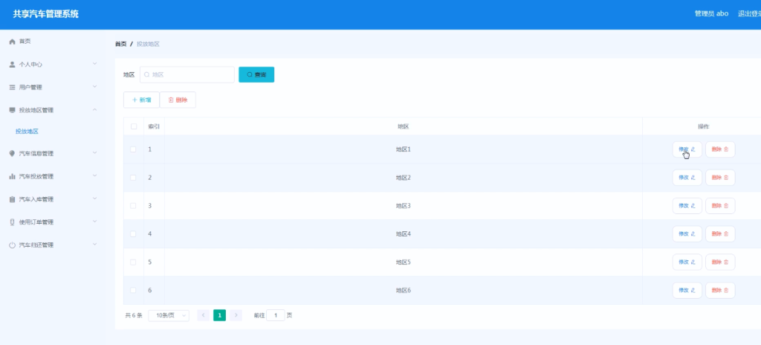Check the checkbox for row 地区3
Image resolution: width=761 pixels, height=345 pixels.
tap(134, 206)
